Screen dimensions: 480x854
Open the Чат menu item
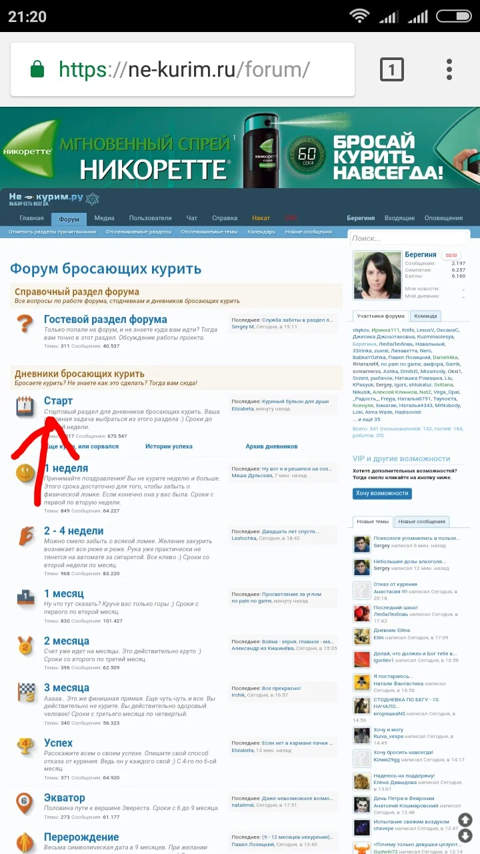(192, 218)
